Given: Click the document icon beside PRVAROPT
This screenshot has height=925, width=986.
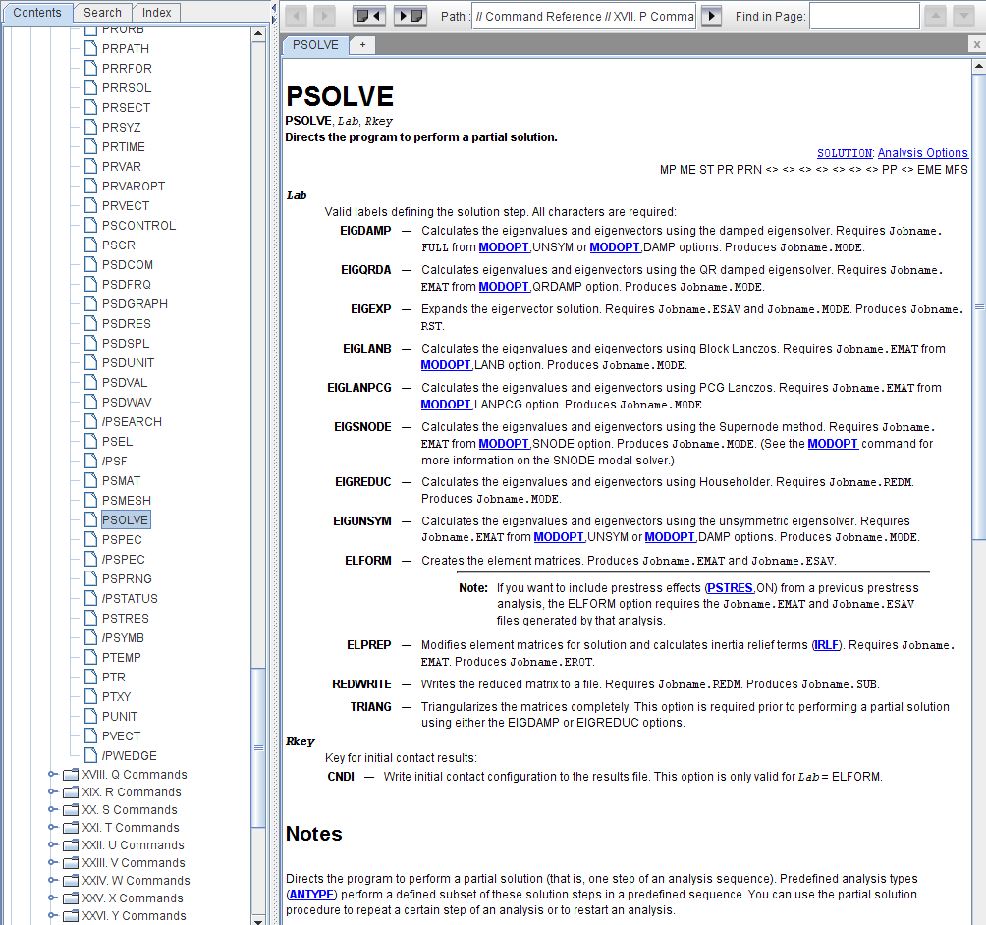Looking at the screenshot, I should (x=91, y=187).
